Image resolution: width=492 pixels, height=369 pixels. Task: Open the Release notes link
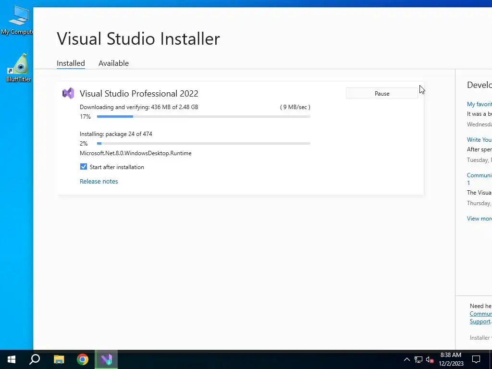pyautogui.click(x=99, y=181)
